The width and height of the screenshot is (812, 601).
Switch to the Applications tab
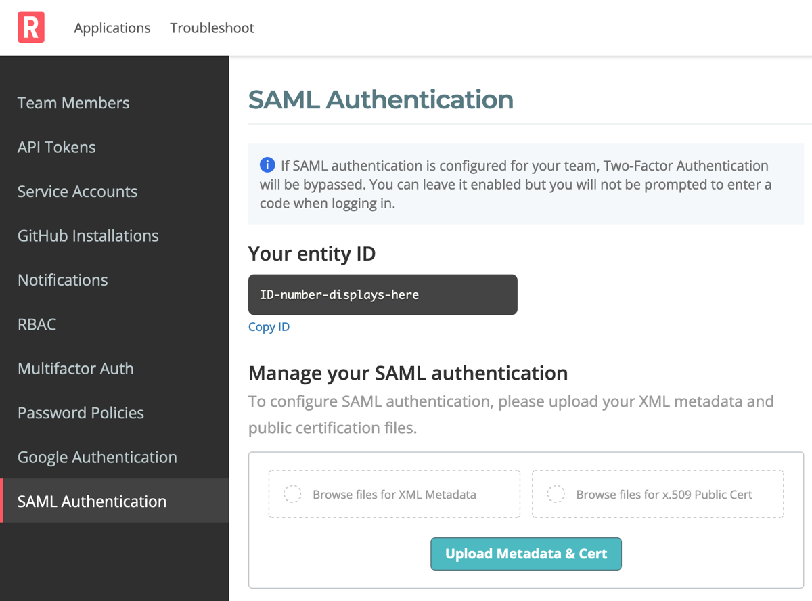112,28
